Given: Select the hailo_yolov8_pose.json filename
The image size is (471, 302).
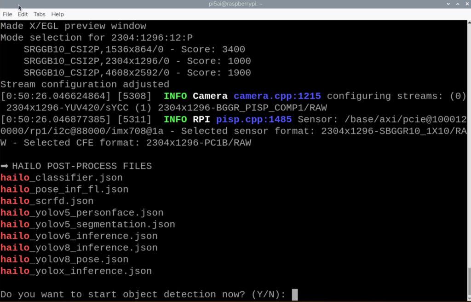Looking at the screenshot, I should coord(64,259).
